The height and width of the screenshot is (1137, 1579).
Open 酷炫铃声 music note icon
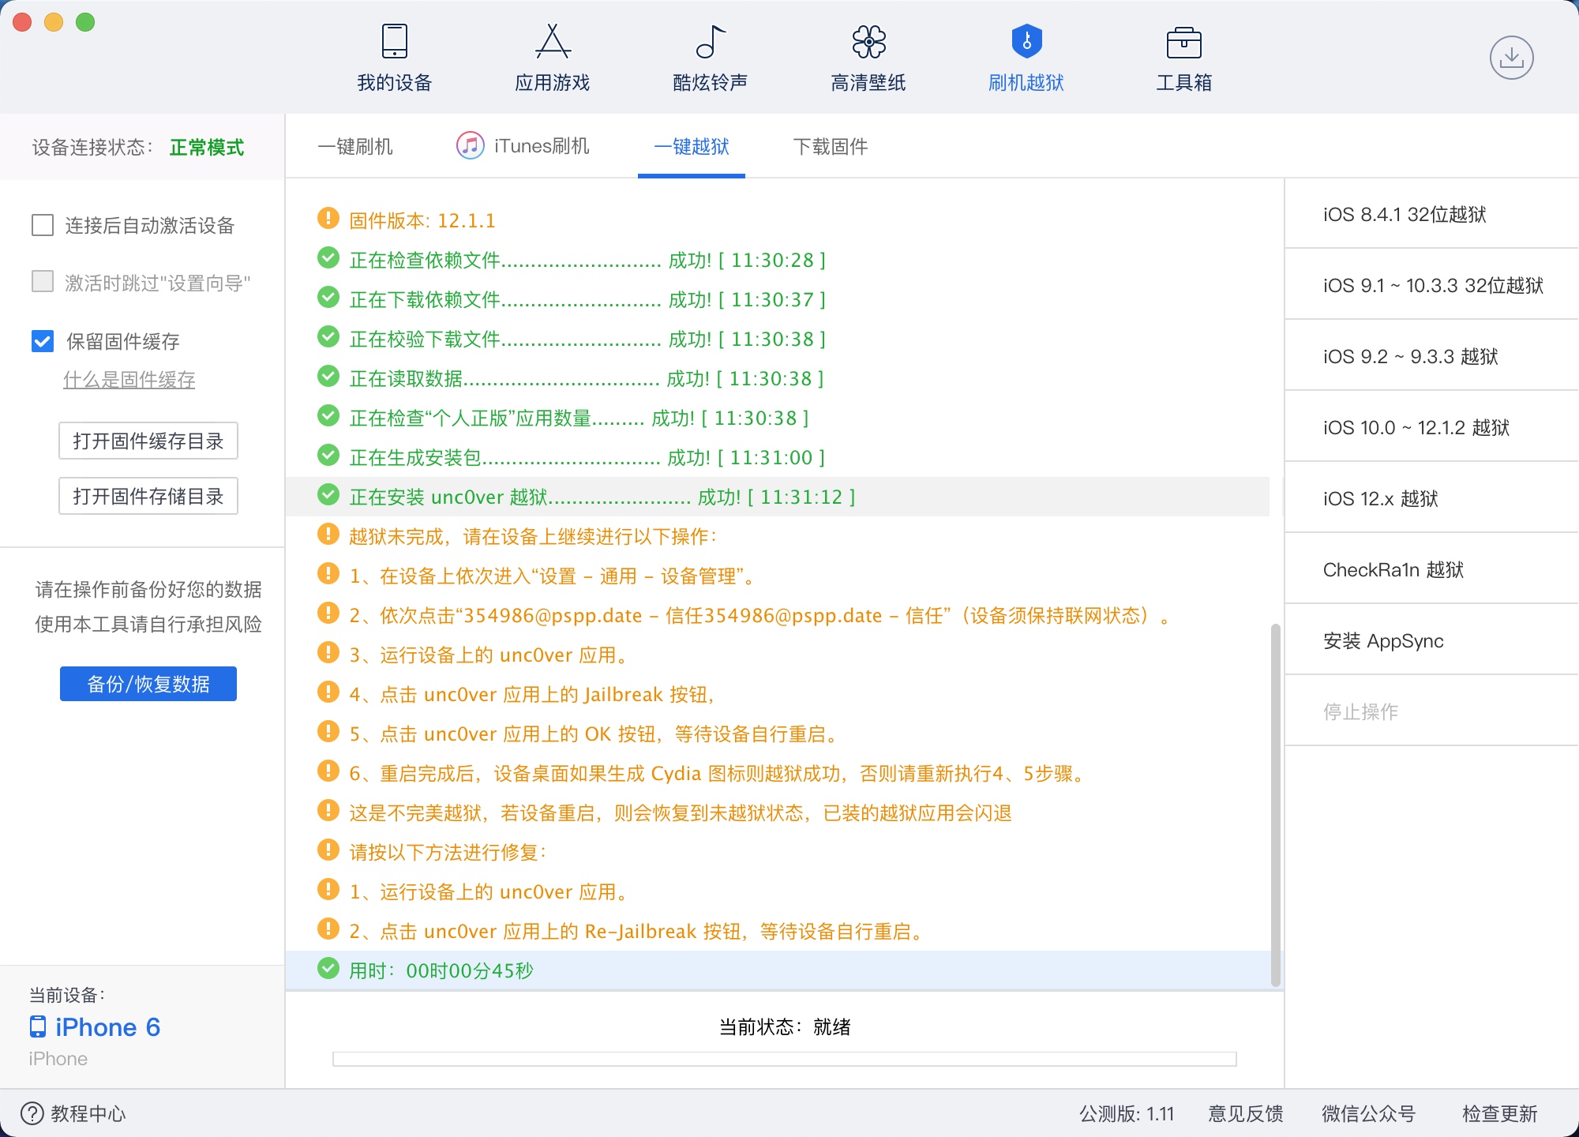click(x=710, y=42)
